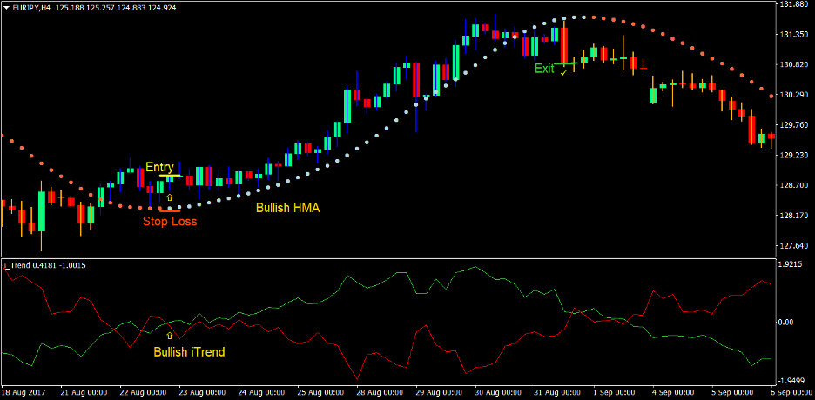Select the Bullish iTrend annotation text
The image size is (815, 400).
[x=189, y=352]
